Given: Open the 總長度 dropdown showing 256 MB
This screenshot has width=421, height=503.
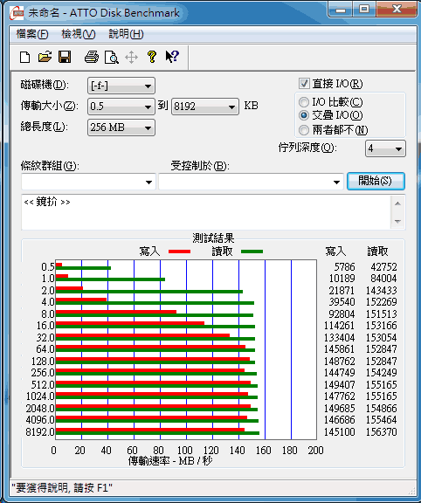Looking at the screenshot, I should point(121,127).
